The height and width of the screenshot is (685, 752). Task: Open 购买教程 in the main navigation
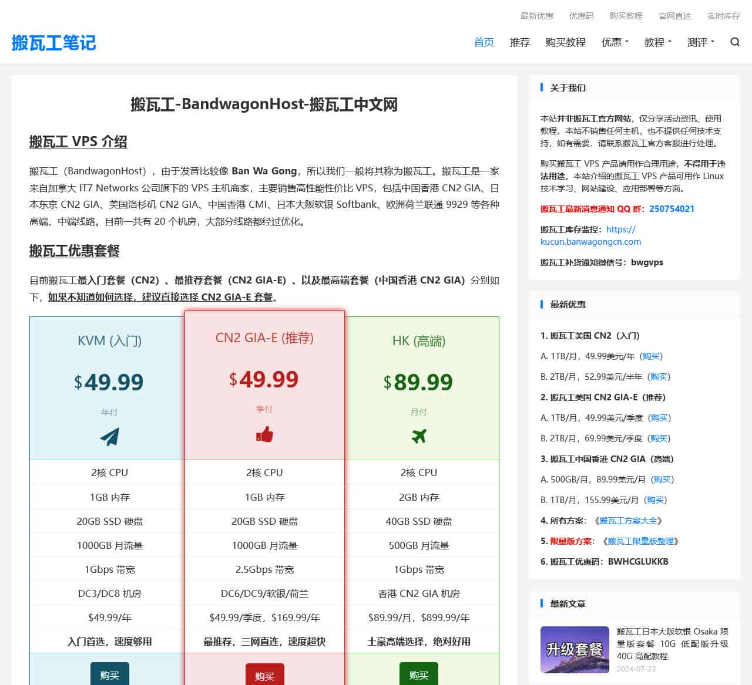point(565,42)
